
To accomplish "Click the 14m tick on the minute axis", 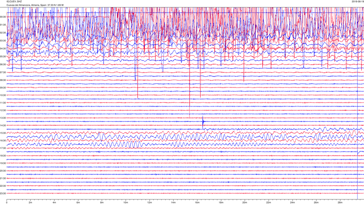I will [173, 202].
